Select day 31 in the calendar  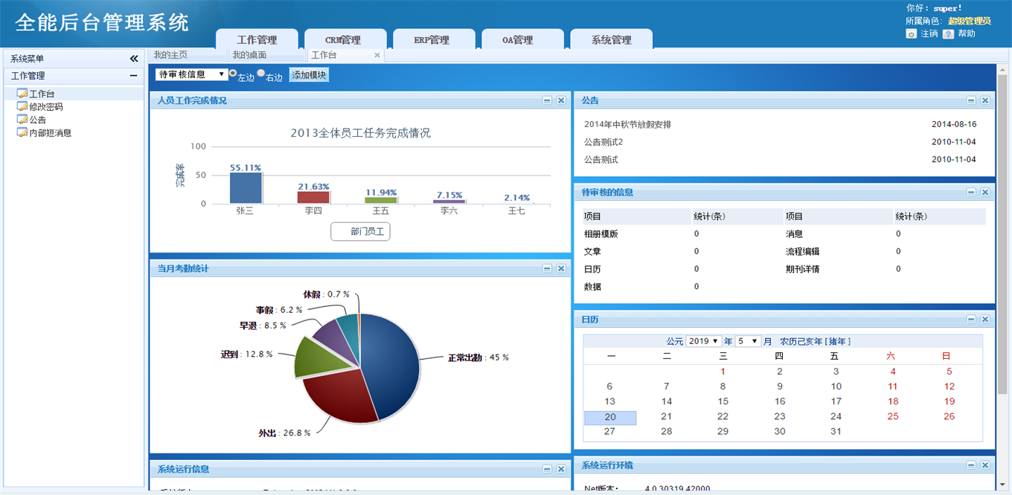[x=836, y=432]
